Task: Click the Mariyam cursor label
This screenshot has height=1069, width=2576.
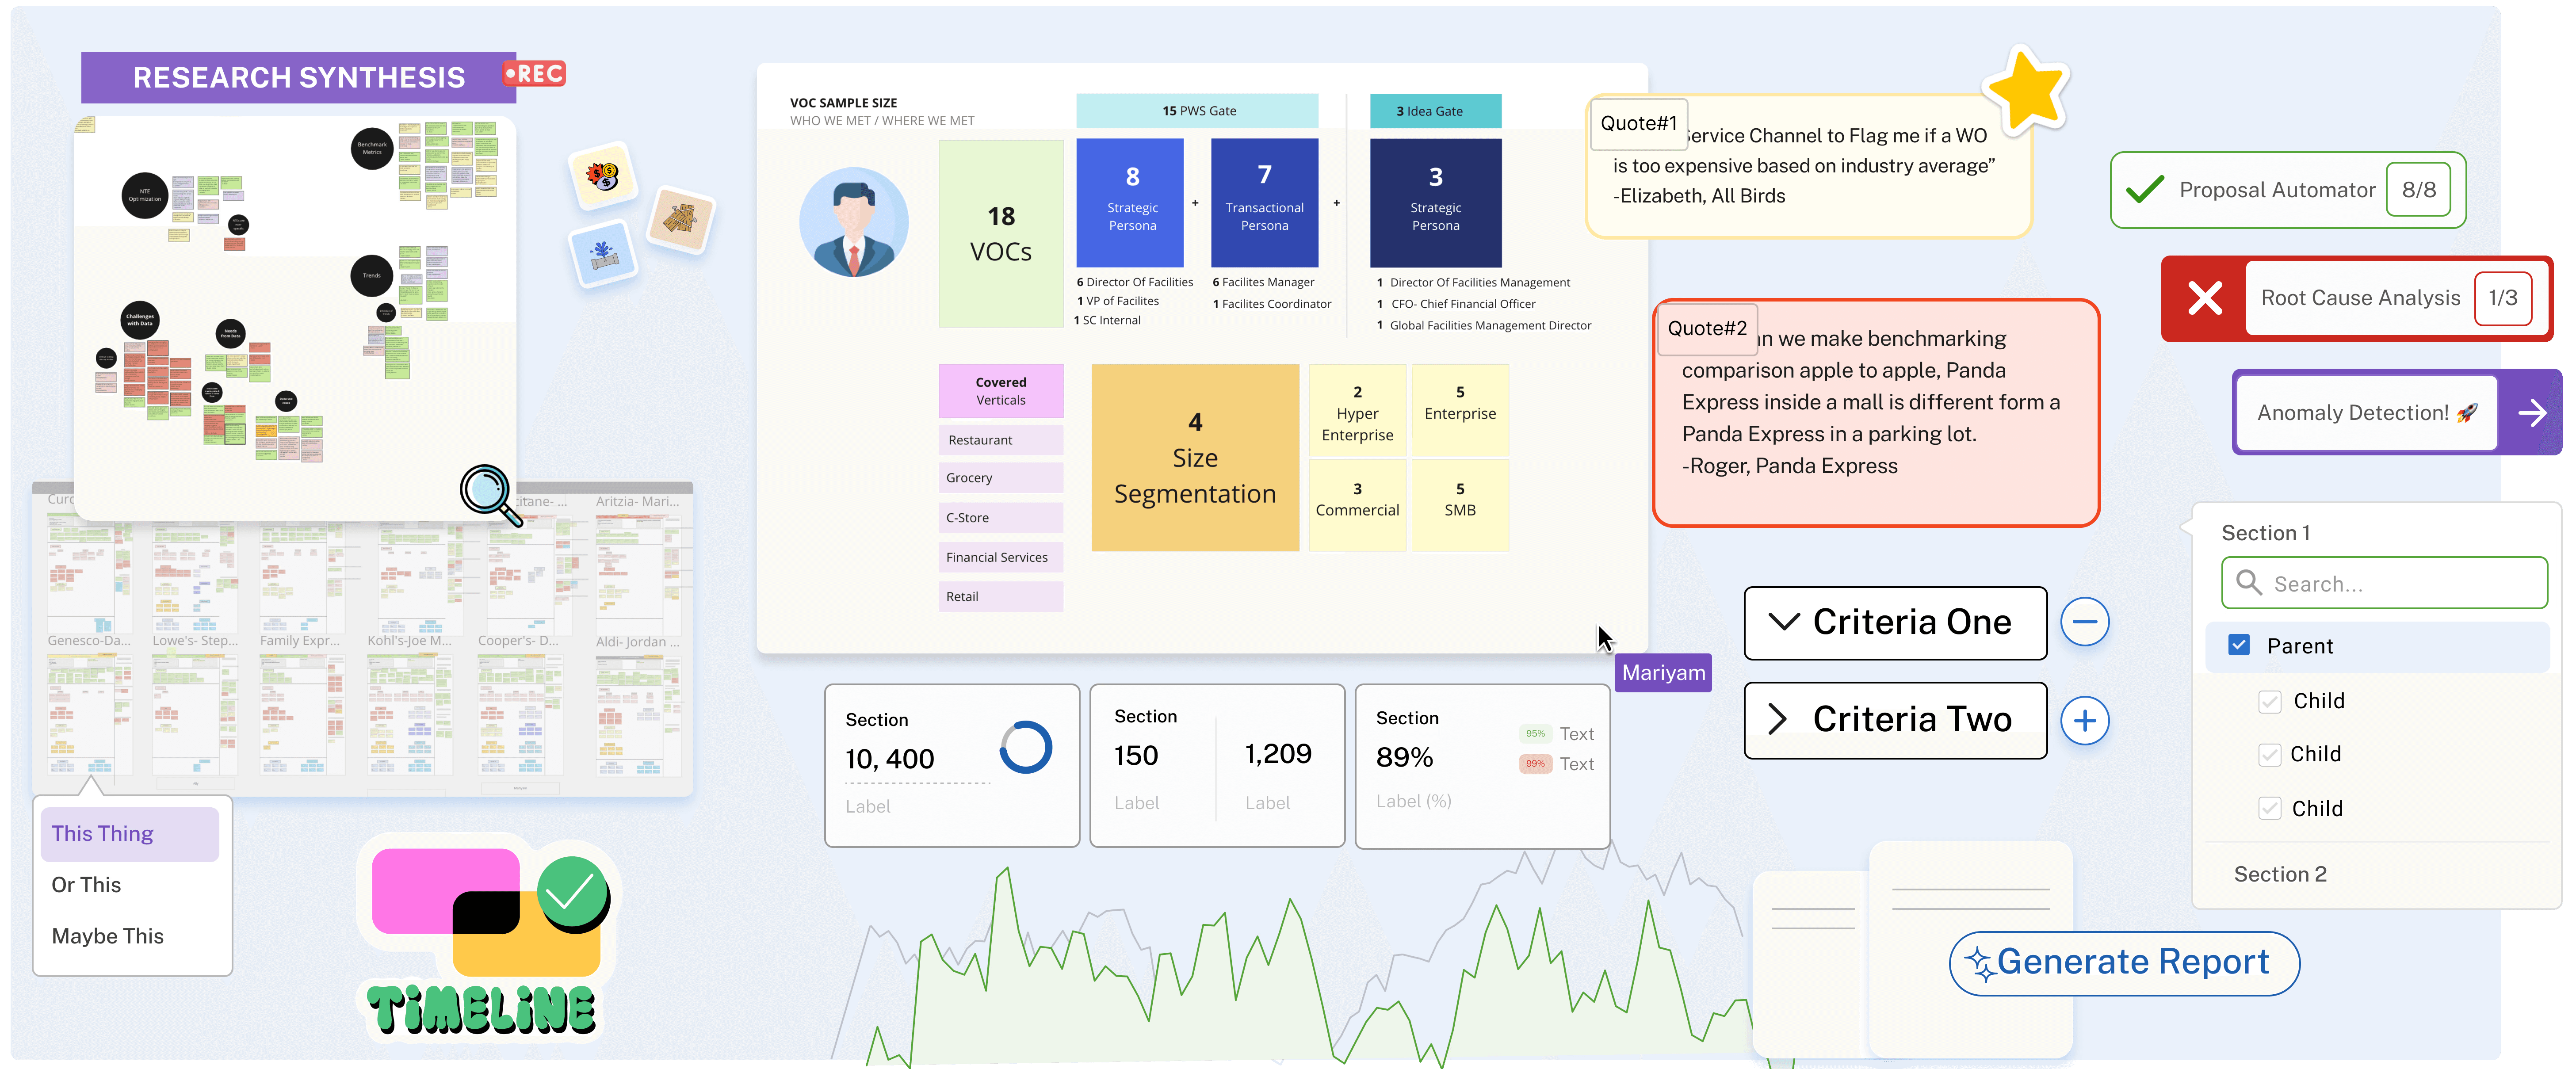Action: 1663,672
